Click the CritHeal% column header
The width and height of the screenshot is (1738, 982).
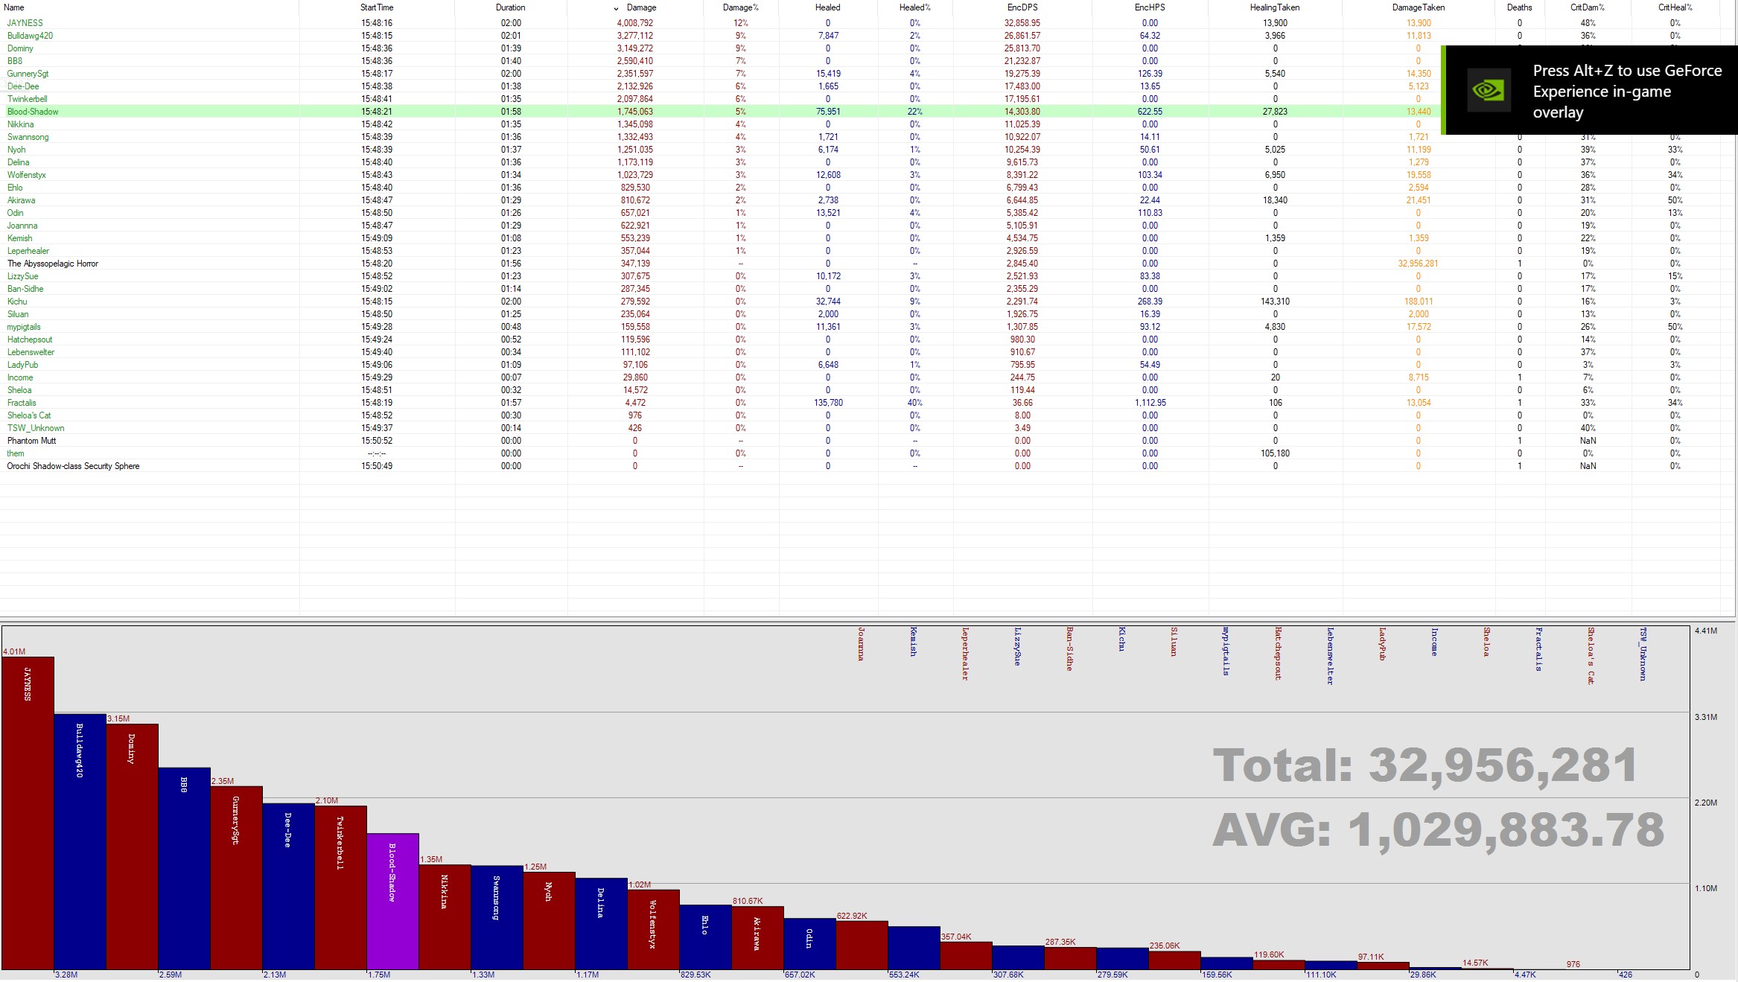click(1674, 7)
